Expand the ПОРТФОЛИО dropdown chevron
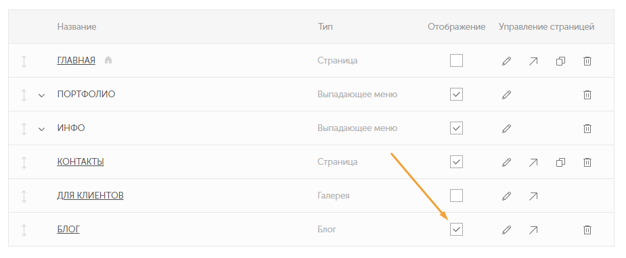Viewport: 626px width, 258px height. coord(41,95)
